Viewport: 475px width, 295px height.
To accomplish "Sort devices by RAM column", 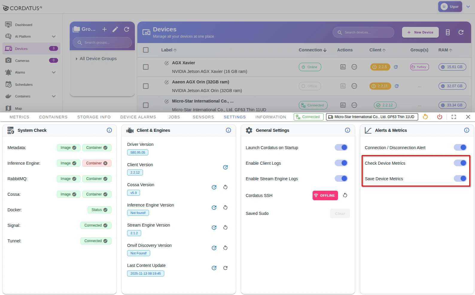I will pos(445,50).
